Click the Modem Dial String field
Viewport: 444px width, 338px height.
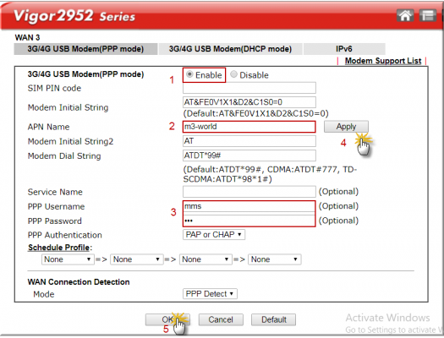pyautogui.click(x=249, y=155)
